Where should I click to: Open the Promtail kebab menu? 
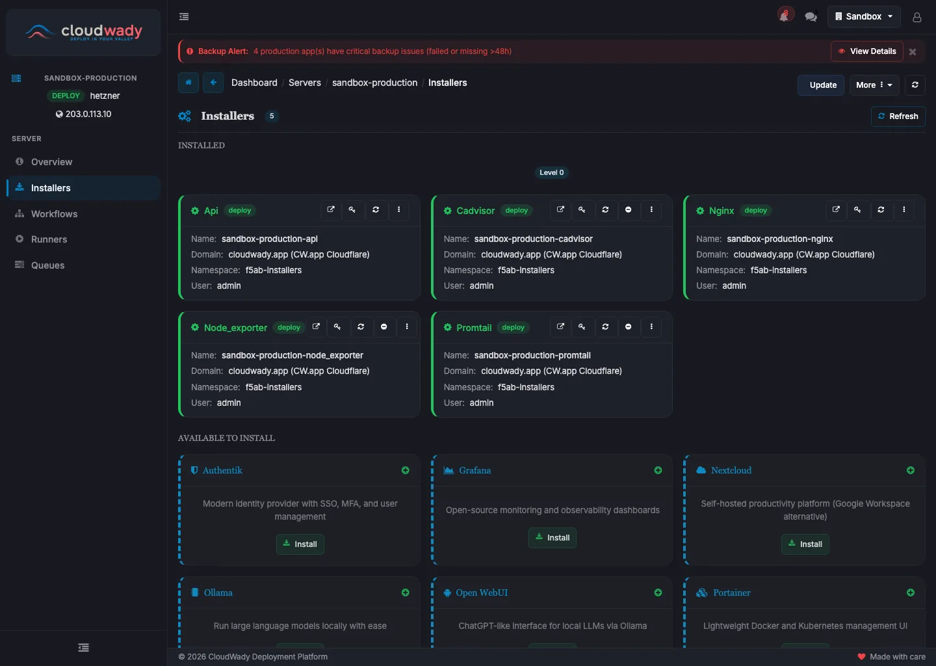(x=651, y=326)
